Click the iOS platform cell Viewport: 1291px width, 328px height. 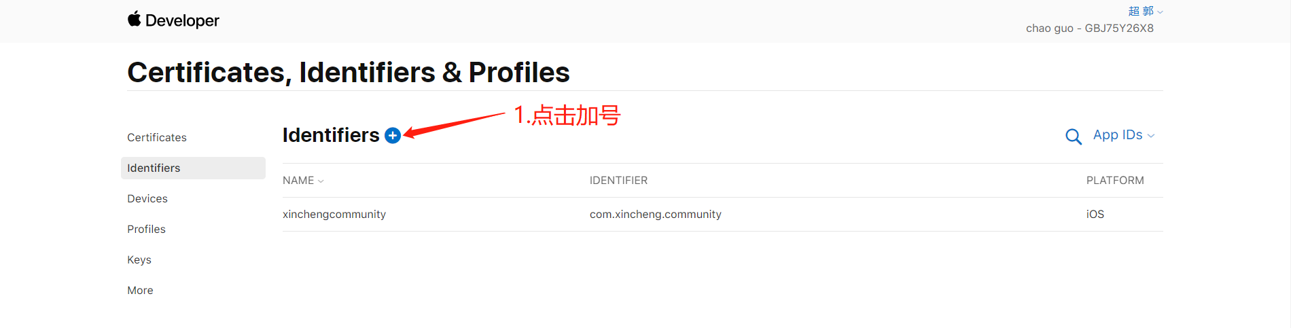[x=1095, y=214]
